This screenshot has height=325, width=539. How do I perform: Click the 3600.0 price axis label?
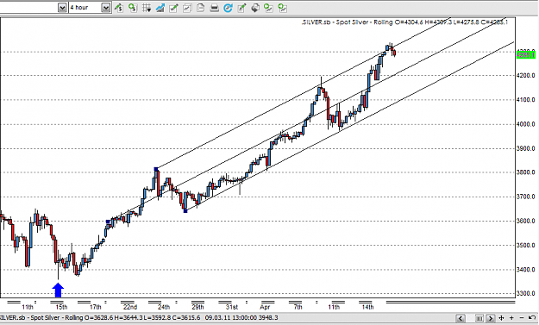525,221
